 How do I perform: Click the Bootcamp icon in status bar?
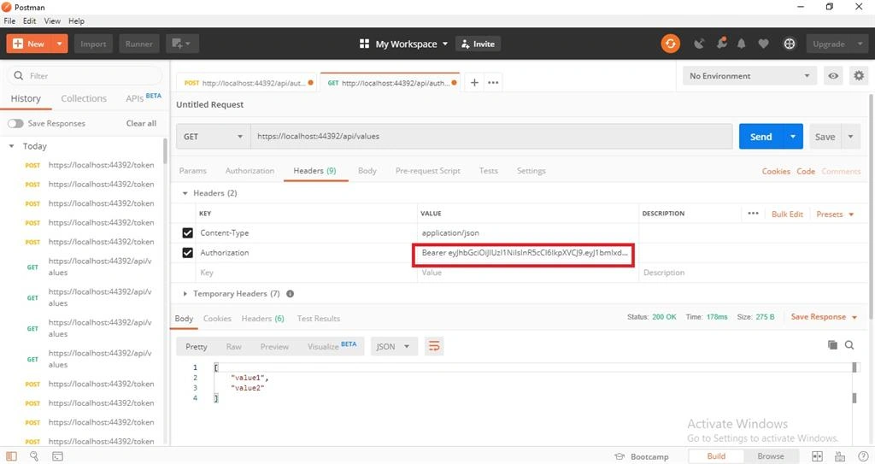(619, 456)
